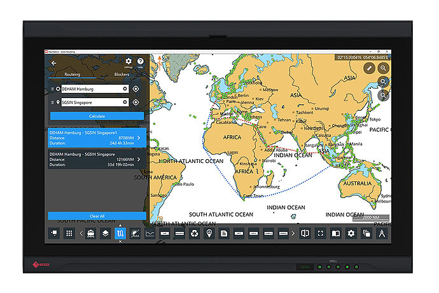Switch to the Blockers tab
This screenshot has height=293, width=439.
122,75
